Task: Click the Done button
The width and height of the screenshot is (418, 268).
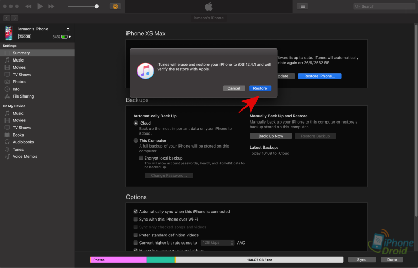Action: [x=392, y=260]
